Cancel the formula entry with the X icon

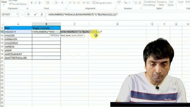(x=28, y=15)
